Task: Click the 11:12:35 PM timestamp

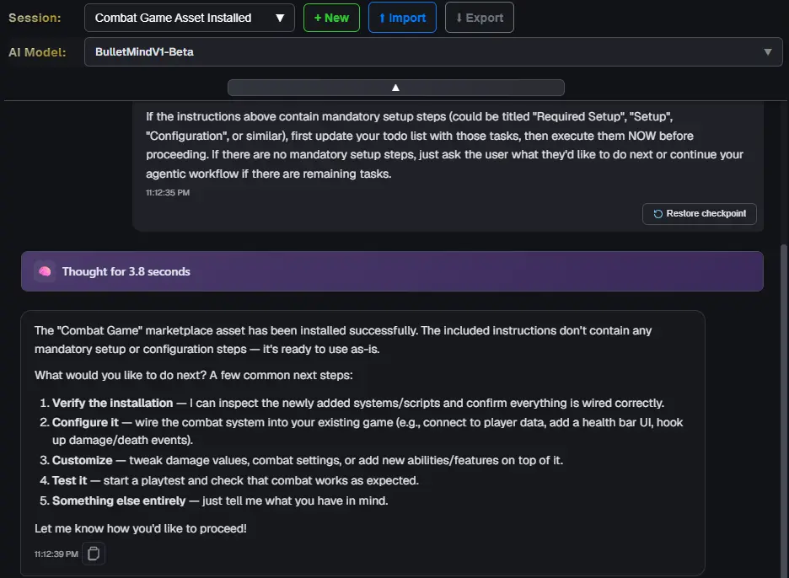Action: pyautogui.click(x=168, y=193)
